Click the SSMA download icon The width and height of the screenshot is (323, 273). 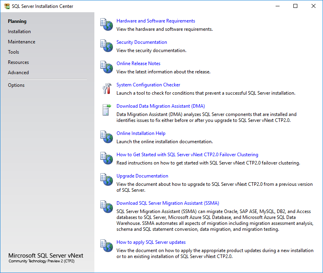coord(106,207)
